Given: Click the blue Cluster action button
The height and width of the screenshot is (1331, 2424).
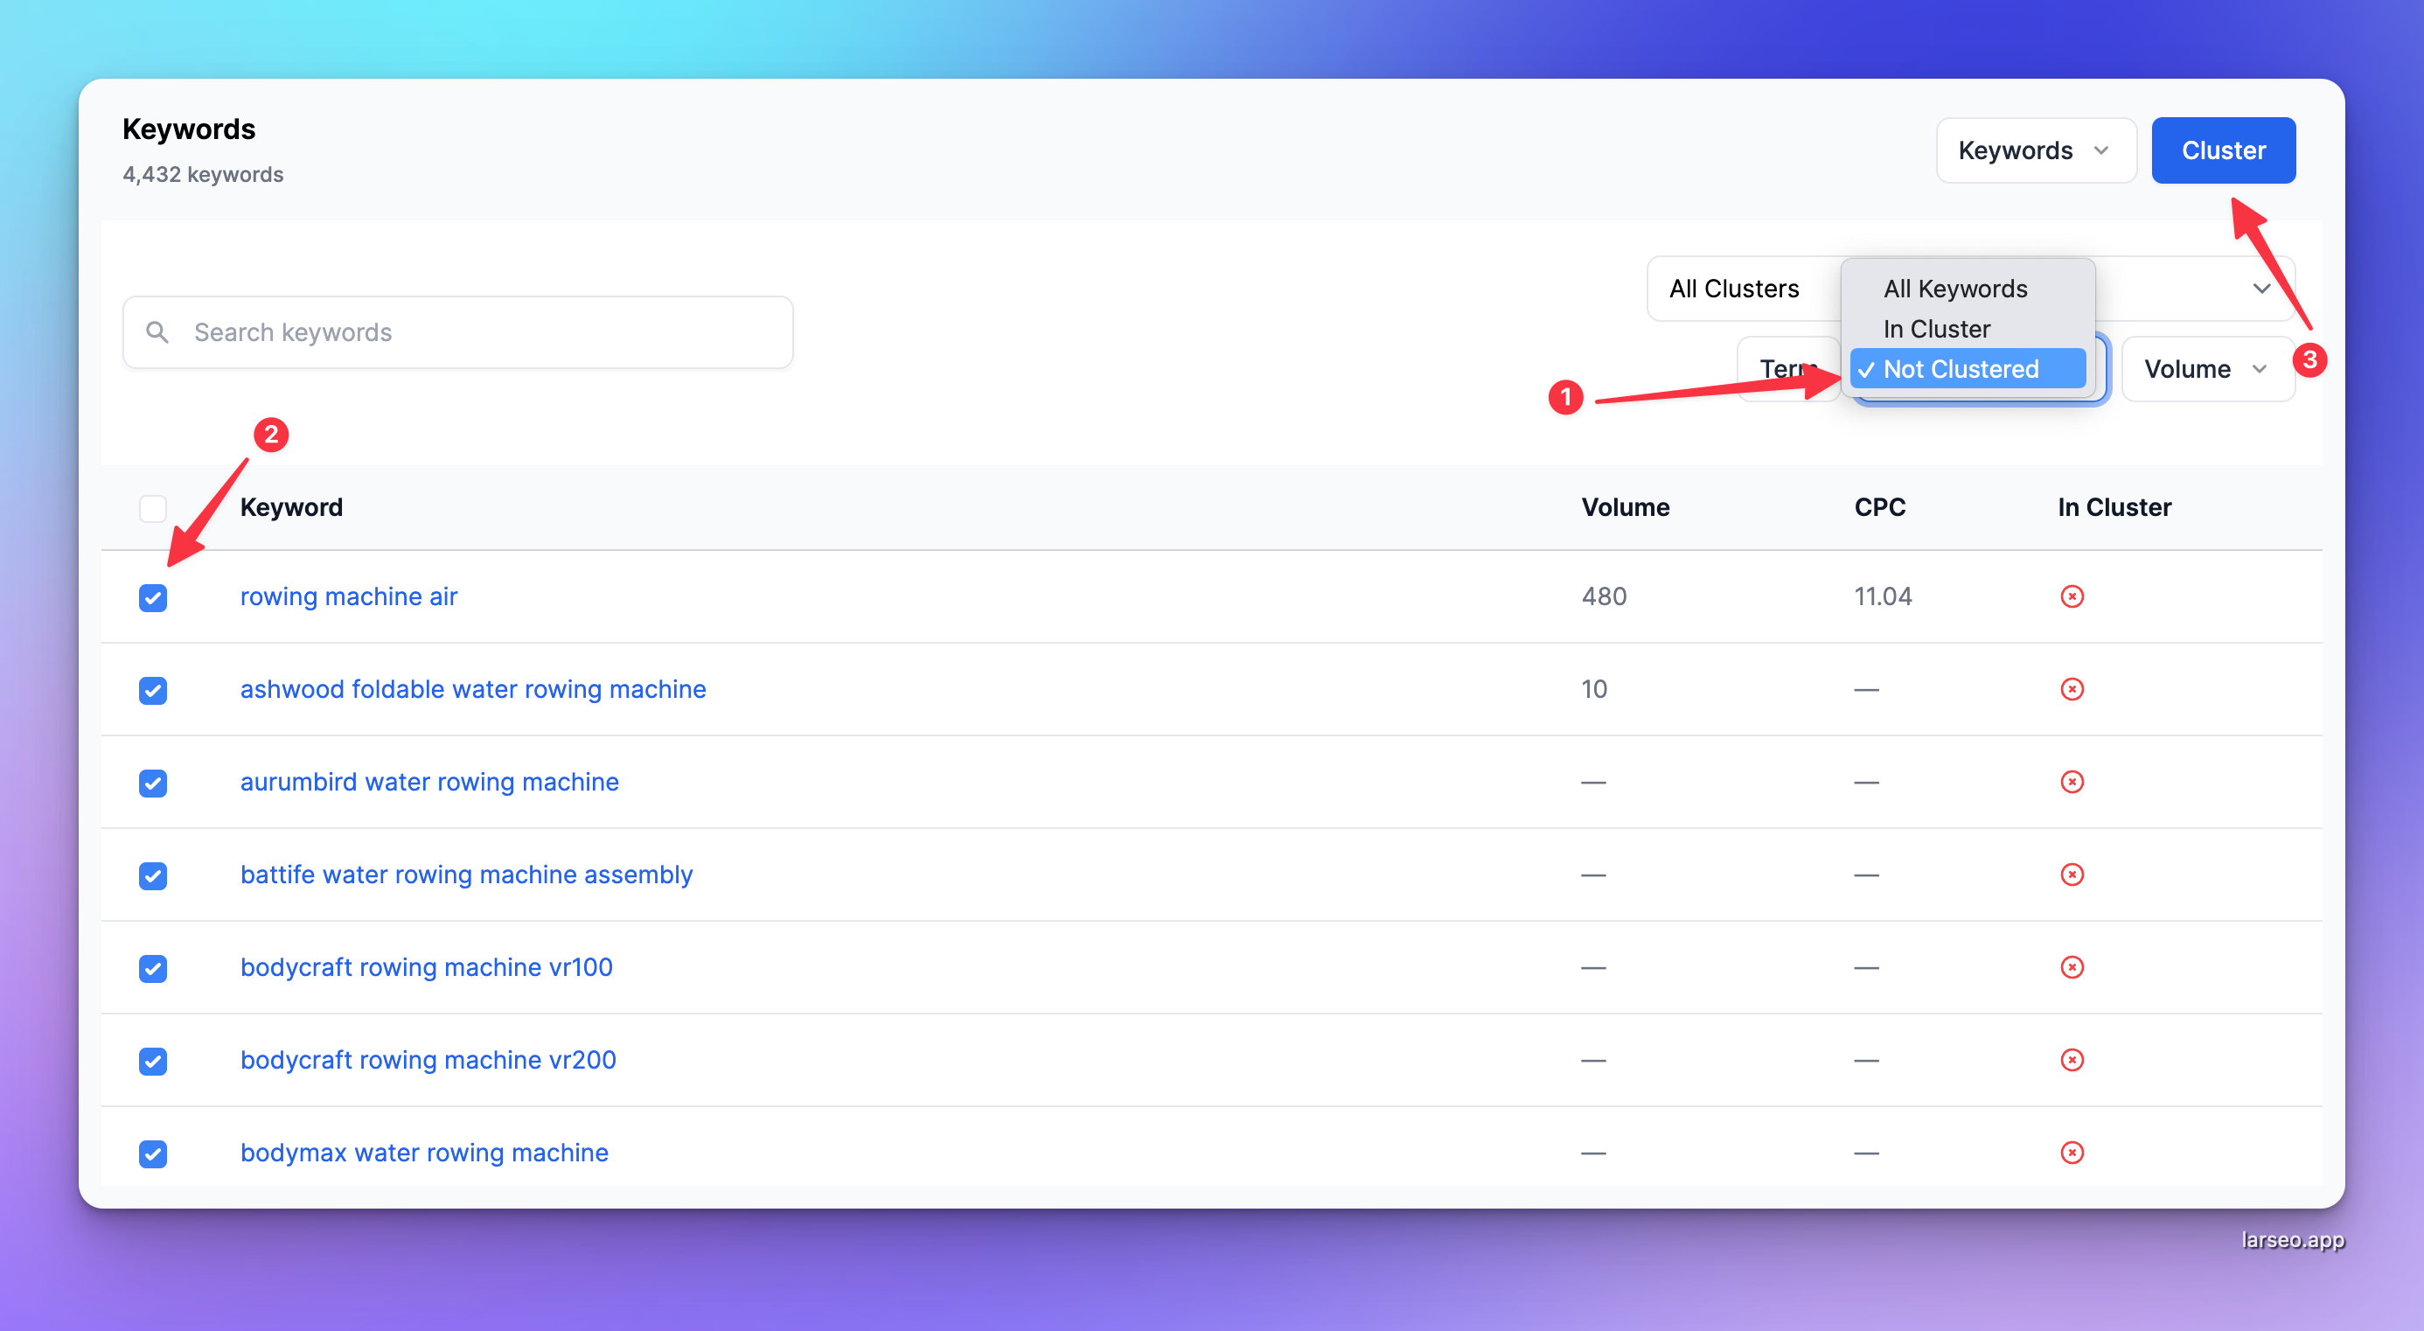Looking at the screenshot, I should point(2224,150).
